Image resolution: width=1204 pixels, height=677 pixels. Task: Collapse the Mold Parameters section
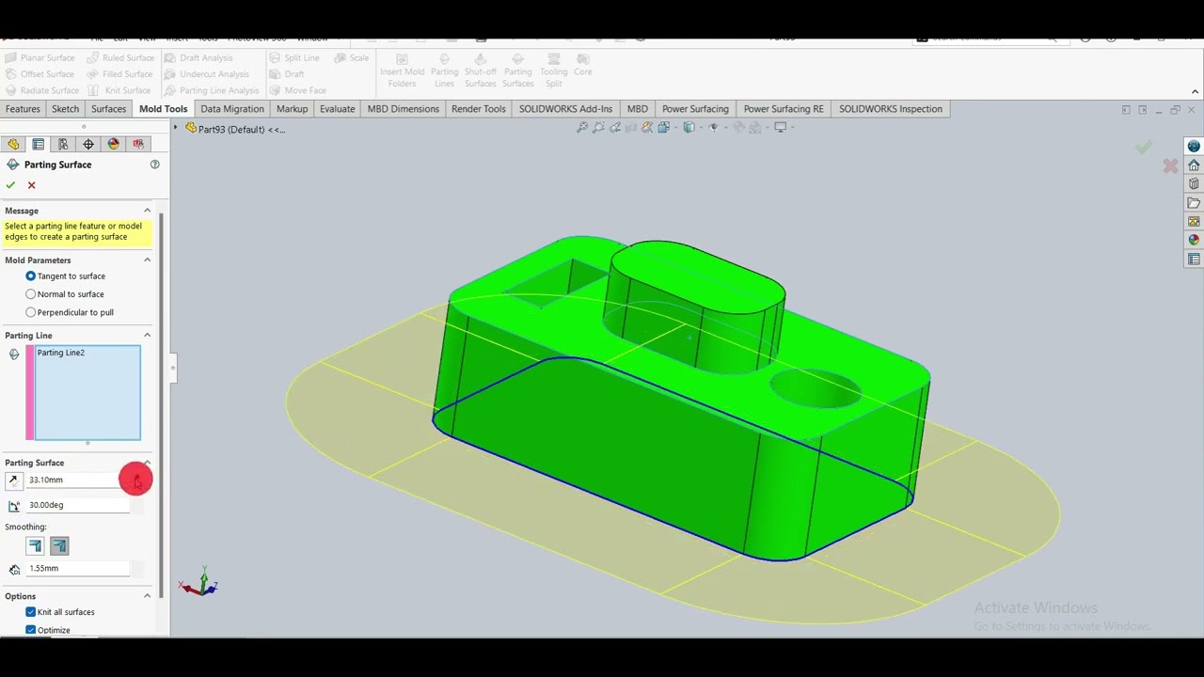(x=147, y=260)
